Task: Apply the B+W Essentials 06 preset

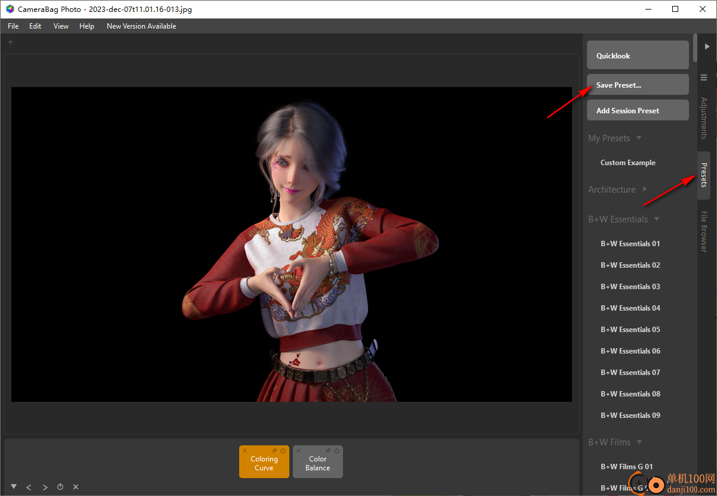Action: [631, 351]
